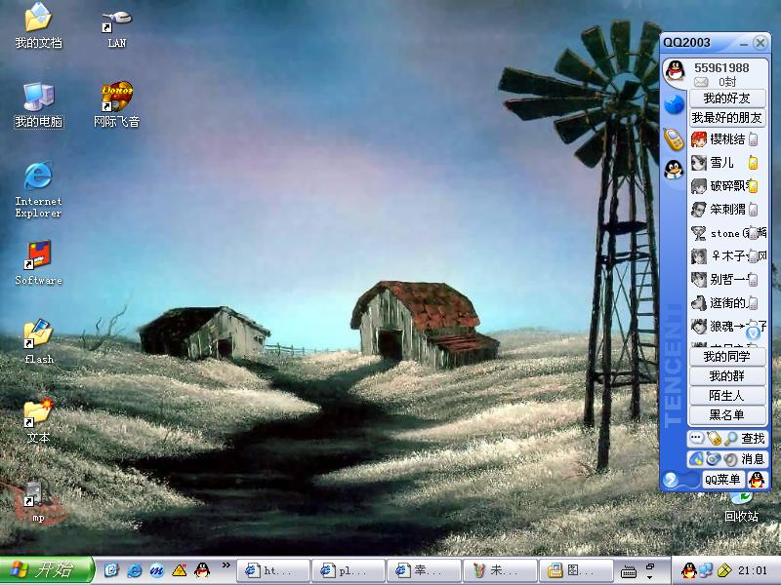Select the 笨刺猬 contact avatar
The image size is (781, 585).
tap(699, 210)
